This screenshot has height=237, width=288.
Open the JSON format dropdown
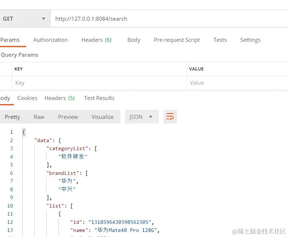[x=142, y=117]
